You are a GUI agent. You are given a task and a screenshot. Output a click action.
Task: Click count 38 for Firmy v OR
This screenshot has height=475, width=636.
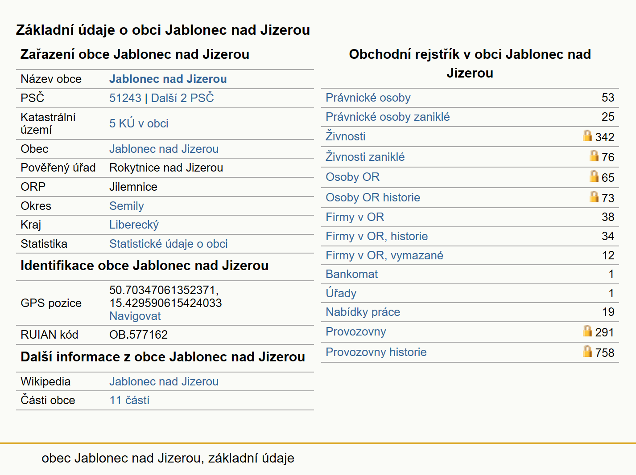pyautogui.click(x=608, y=217)
